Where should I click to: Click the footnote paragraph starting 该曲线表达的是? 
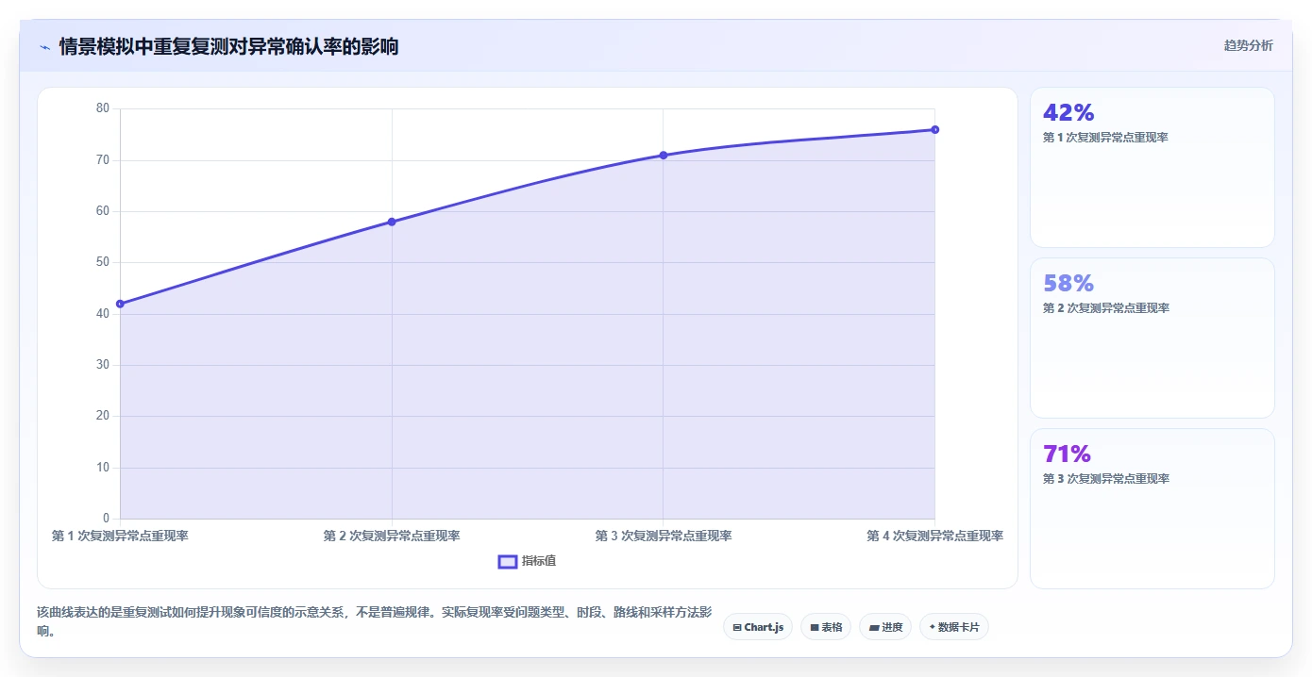click(x=374, y=622)
